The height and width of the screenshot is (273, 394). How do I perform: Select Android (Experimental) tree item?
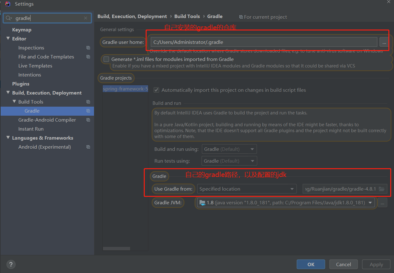coord(45,147)
